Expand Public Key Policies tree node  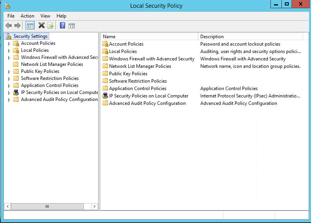9,72
